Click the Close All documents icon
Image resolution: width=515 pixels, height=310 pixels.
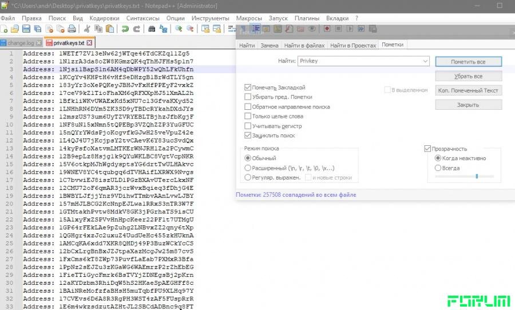(61, 29)
